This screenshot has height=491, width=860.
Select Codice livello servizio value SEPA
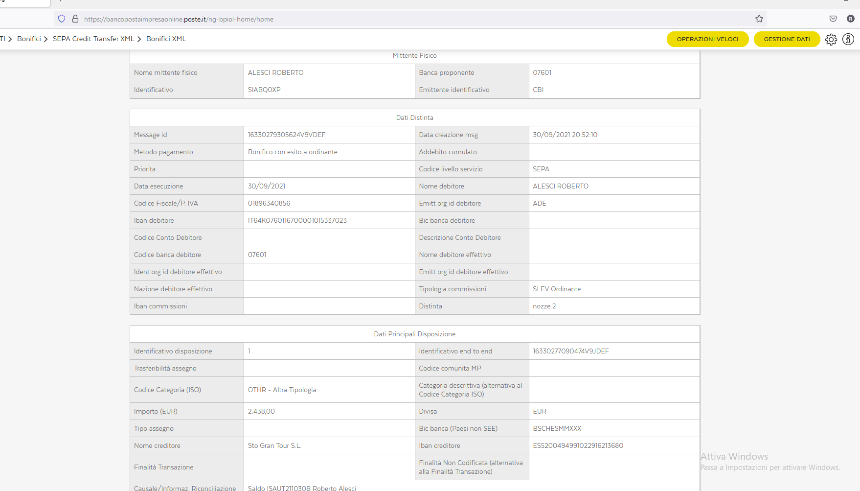[x=541, y=169]
